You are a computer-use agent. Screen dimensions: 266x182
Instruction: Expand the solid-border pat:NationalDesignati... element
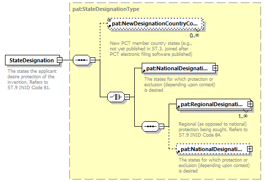[x=215, y=68]
